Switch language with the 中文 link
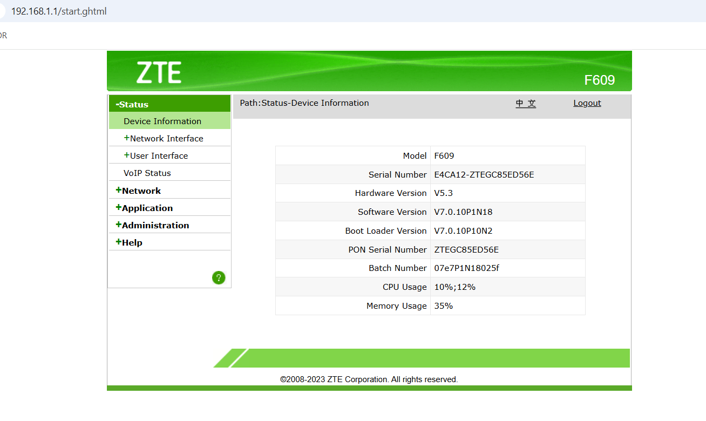 526,103
